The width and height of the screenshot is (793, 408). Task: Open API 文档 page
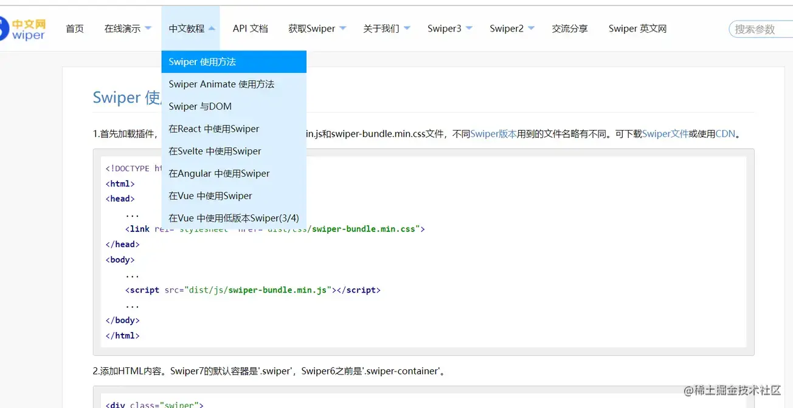pos(250,29)
